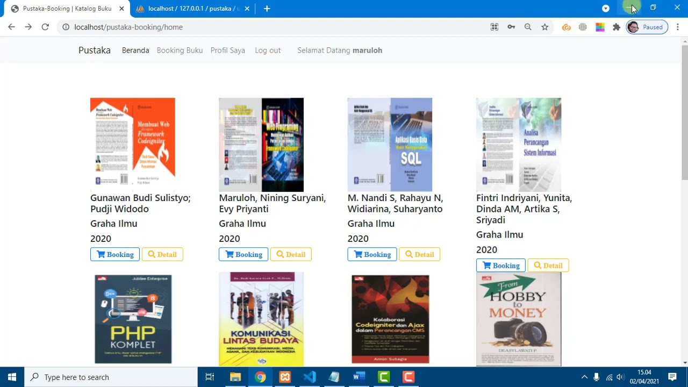The height and width of the screenshot is (387, 688).
Task: Open Windows notification center
Action: click(x=672, y=377)
